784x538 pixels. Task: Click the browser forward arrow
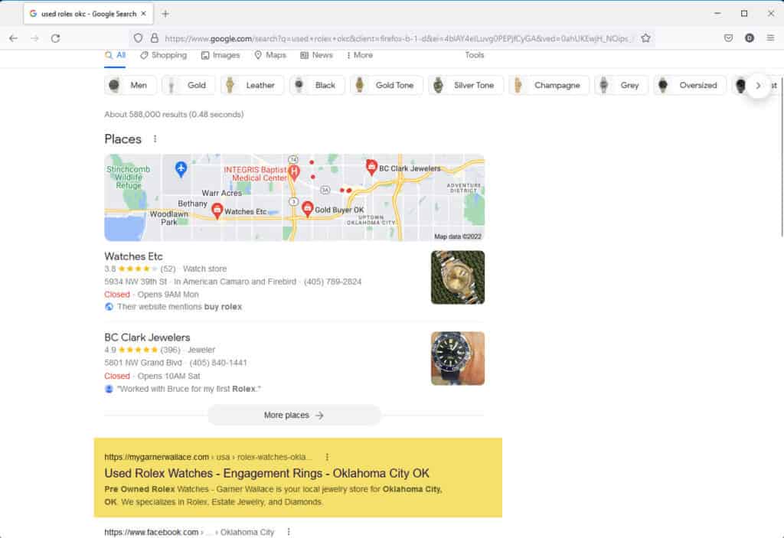(x=34, y=38)
